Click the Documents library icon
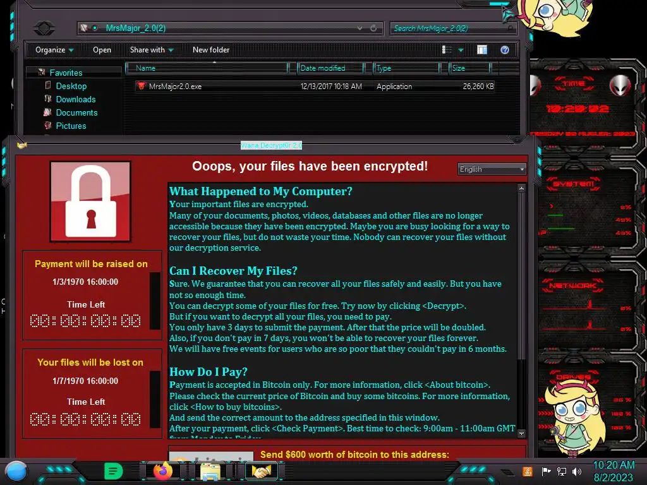The height and width of the screenshot is (485, 647). [x=47, y=112]
